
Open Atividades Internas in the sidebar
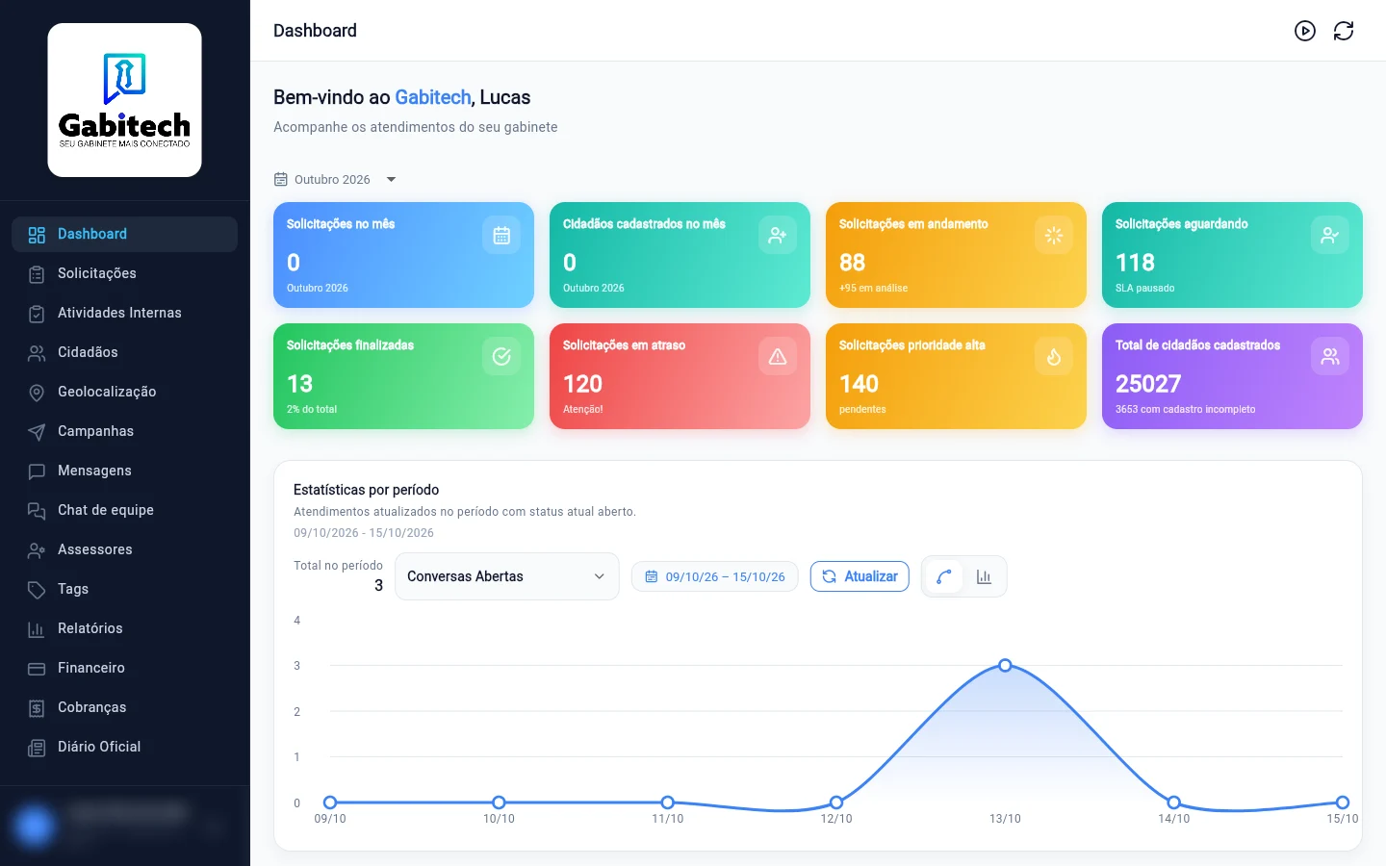pos(125,313)
